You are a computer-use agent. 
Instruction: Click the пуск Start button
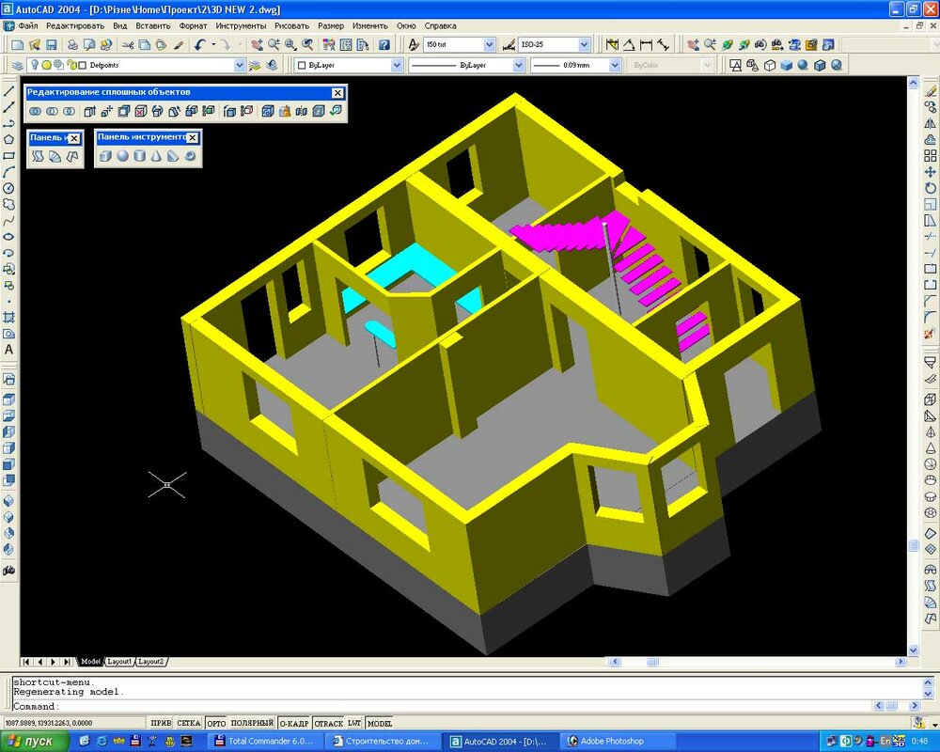point(36,741)
